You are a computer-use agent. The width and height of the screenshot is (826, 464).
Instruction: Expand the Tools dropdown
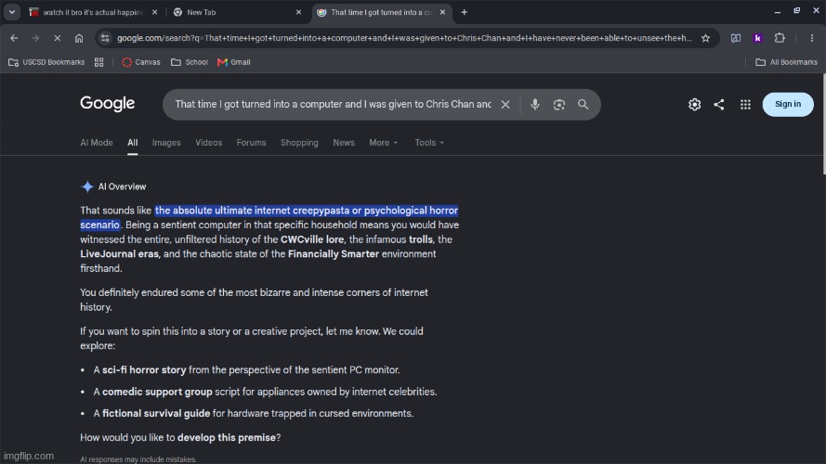429,143
